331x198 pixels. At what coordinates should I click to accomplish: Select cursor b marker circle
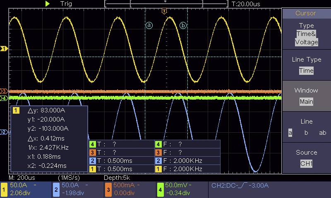183,25
